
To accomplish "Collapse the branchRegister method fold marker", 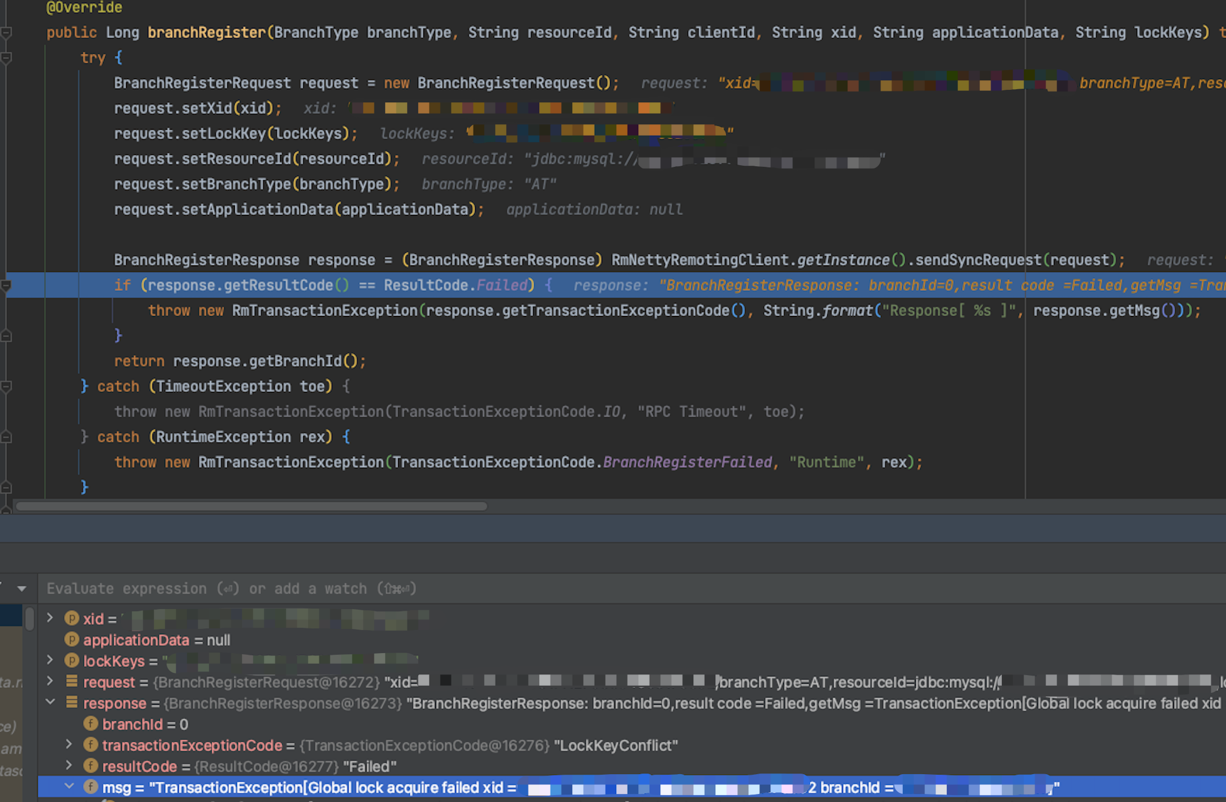I will pos(6,33).
